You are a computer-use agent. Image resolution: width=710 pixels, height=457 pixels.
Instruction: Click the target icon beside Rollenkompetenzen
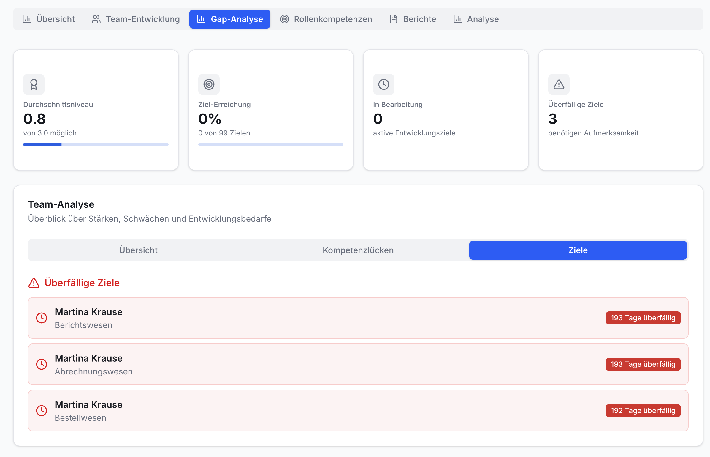point(284,19)
